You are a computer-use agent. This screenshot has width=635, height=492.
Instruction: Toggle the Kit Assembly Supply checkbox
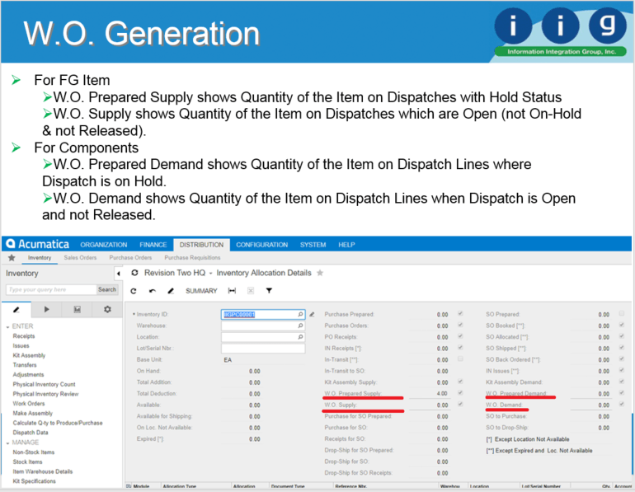point(460,382)
